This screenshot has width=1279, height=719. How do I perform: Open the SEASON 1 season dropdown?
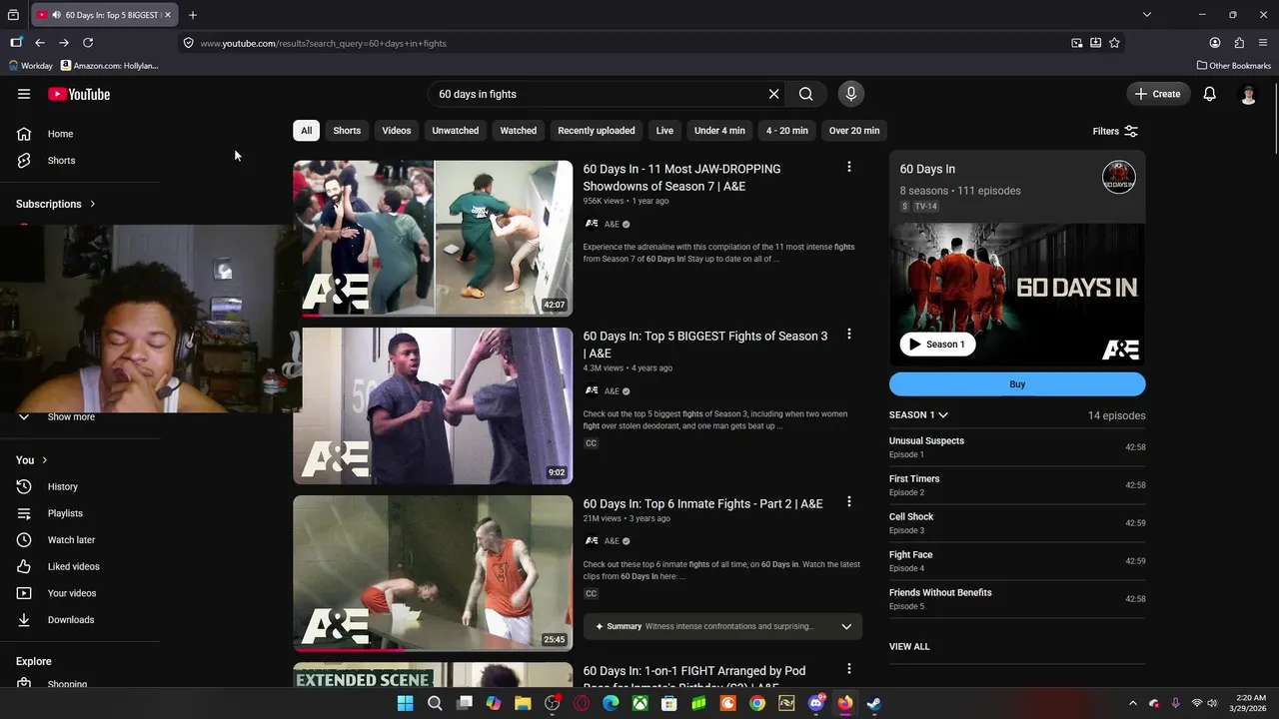click(x=918, y=414)
